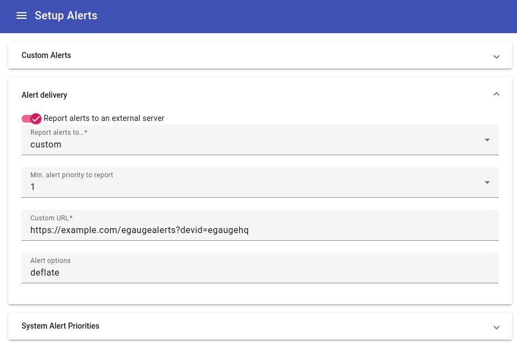Focus the Alert options input field
The image size is (517, 343).
pos(260,268)
